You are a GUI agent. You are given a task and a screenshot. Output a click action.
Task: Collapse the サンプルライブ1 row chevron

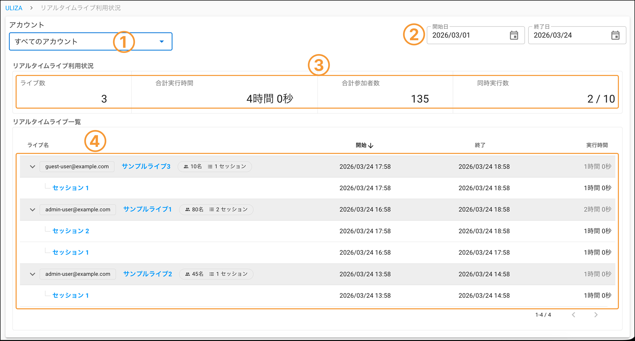(x=32, y=209)
